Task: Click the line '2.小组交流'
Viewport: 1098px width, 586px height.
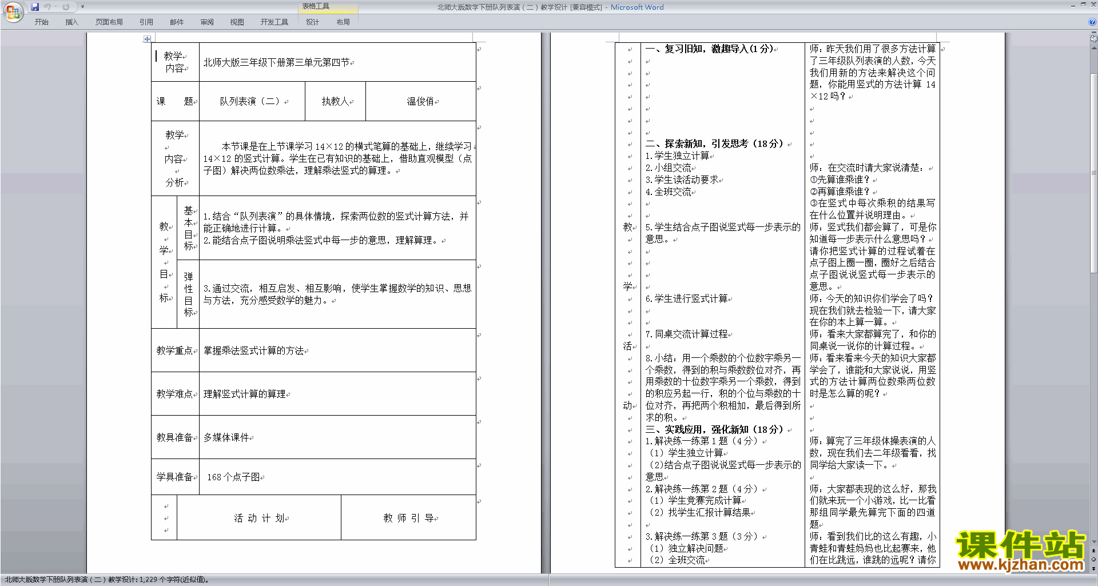Action: point(668,168)
